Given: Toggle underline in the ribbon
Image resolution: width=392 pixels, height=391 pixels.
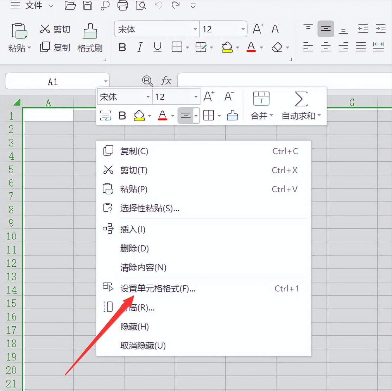Looking at the screenshot, I should pyautogui.click(x=158, y=47).
